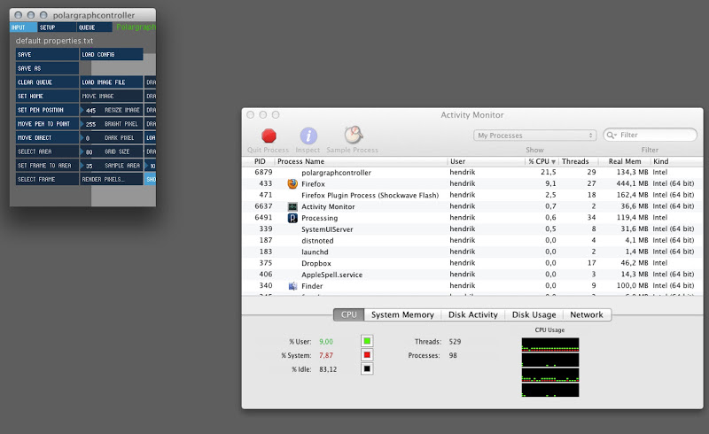Image resolution: width=709 pixels, height=434 pixels.
Task: Click the RESIZE IMAGE 445 number field
Action: point(112,110)
